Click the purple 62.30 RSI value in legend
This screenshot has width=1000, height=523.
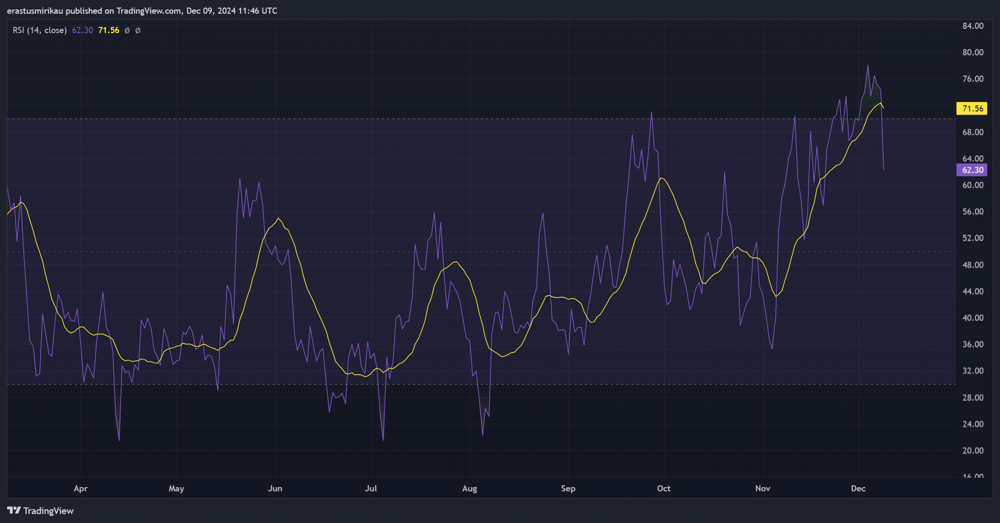tap(82, 30)
